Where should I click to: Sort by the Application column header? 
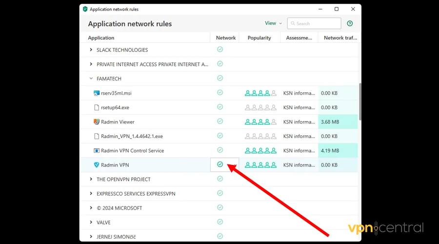(x=101, y=38)
